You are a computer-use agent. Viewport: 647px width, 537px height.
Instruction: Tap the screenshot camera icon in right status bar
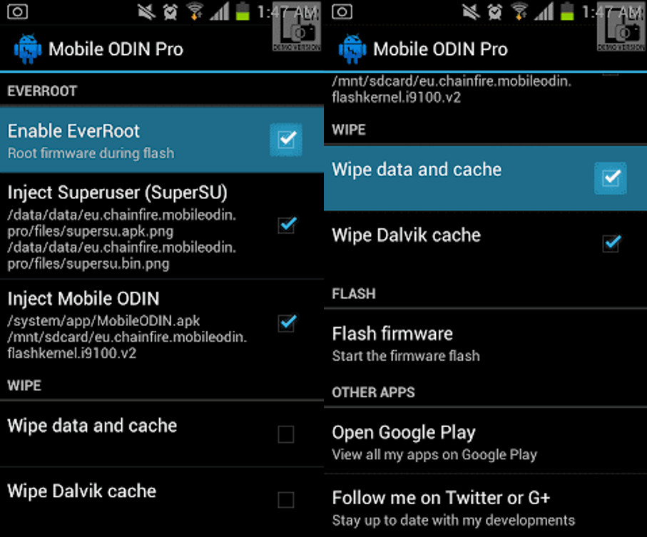coord(342,11)
